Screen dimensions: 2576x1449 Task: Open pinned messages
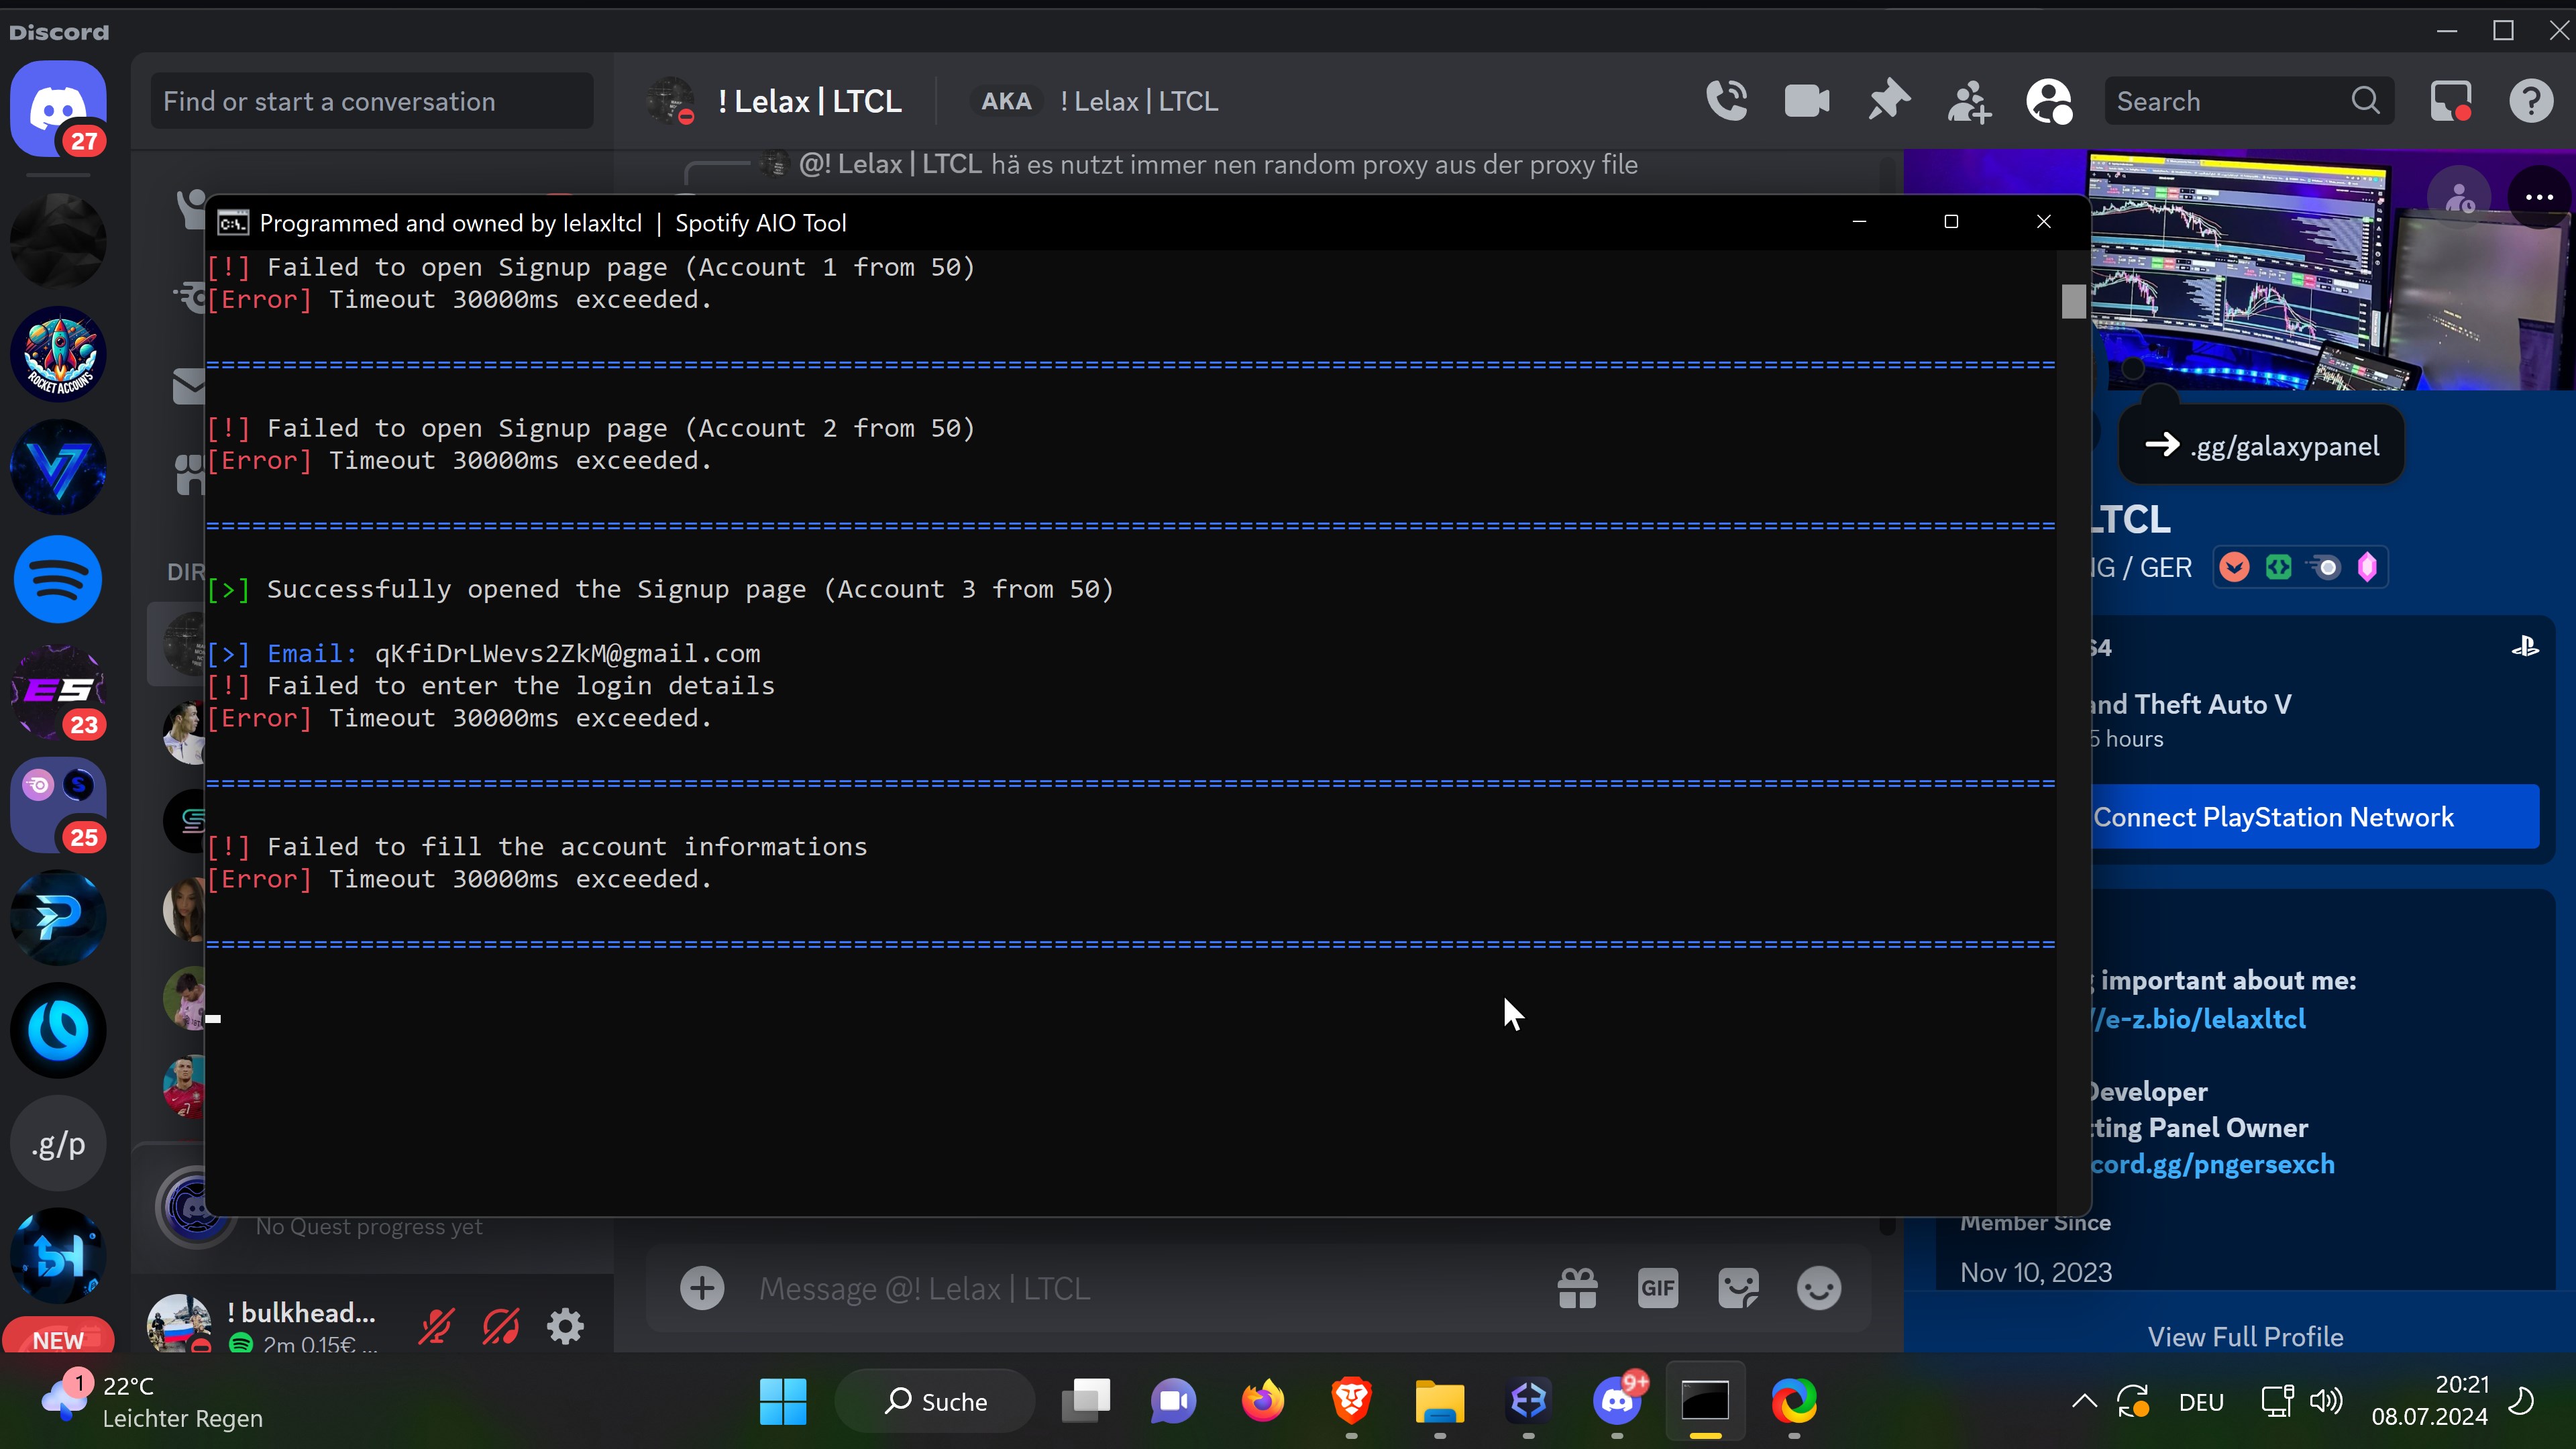[x=1888, y=101]
